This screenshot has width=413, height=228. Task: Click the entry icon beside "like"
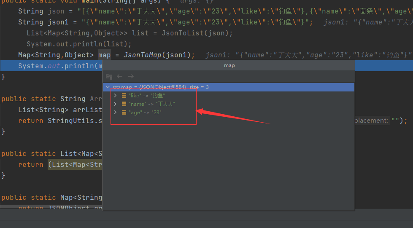point(124,96)
